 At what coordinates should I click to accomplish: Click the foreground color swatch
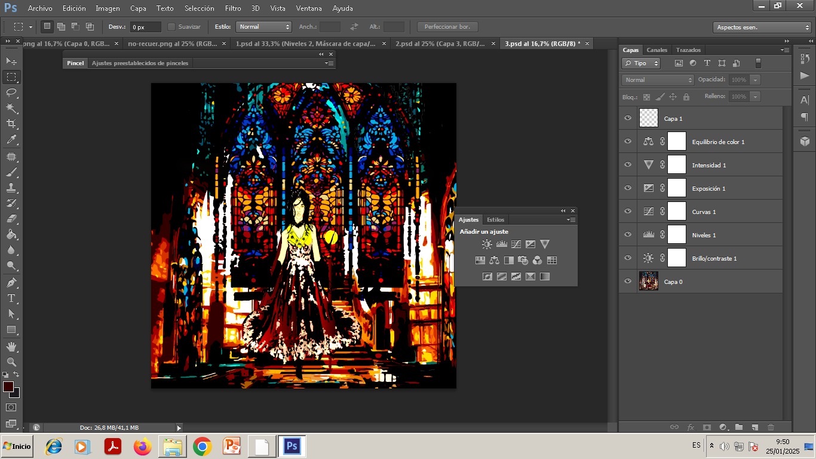tap(8, 387)
